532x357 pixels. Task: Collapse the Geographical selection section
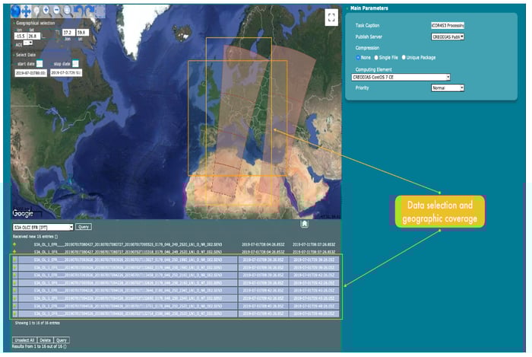14,23
